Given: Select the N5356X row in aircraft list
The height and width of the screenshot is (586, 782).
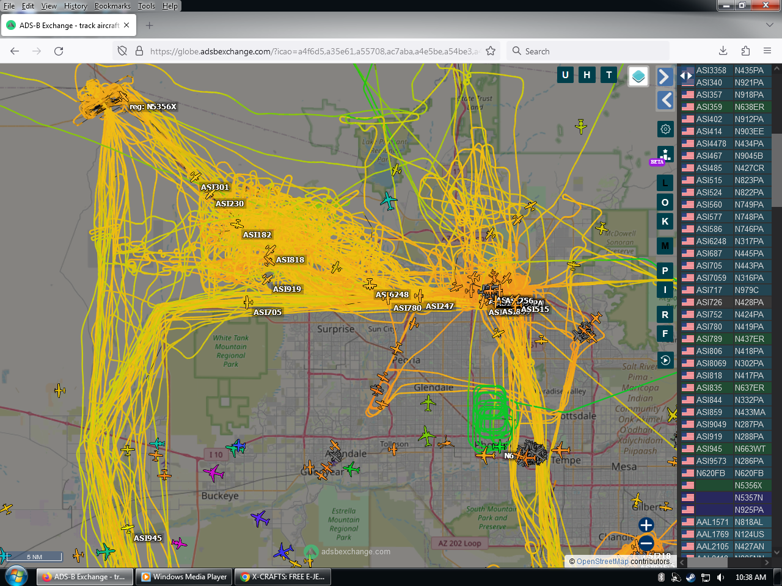Looking at the screenshot, I should pyautogui.click(x=726, y=485).
